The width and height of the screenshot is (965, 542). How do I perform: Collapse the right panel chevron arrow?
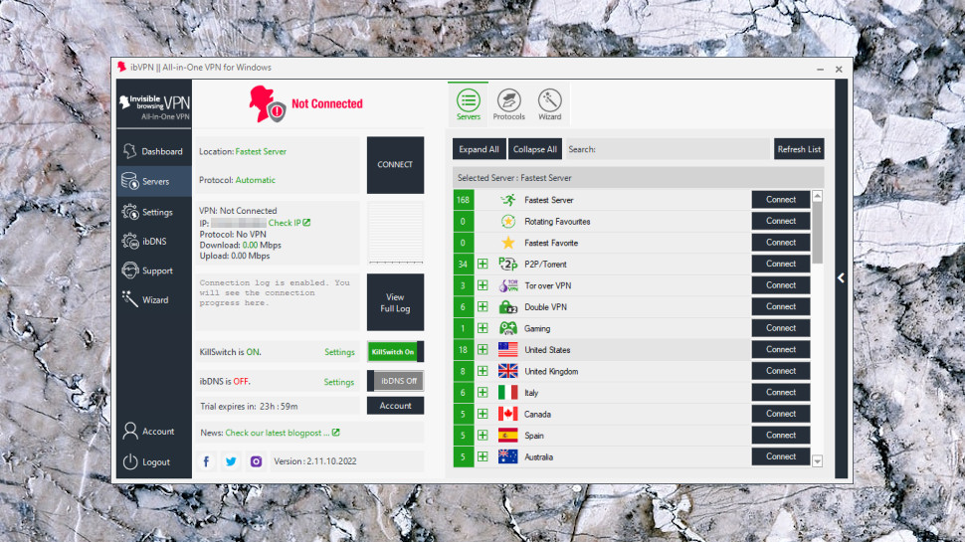[x=841, y=278]
